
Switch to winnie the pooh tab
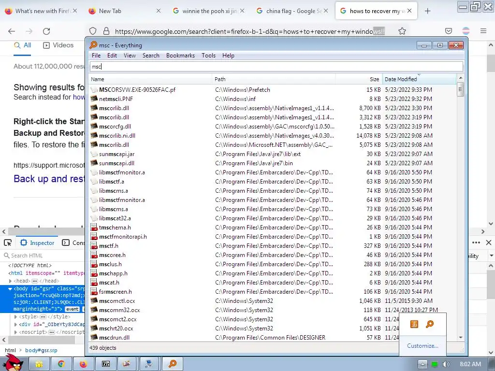(x=209, y=11)
